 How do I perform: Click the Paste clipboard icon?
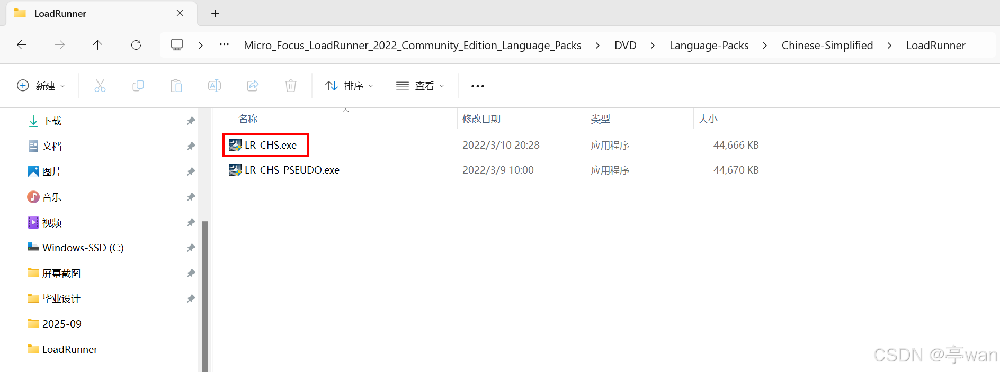[x=176, y=86]
